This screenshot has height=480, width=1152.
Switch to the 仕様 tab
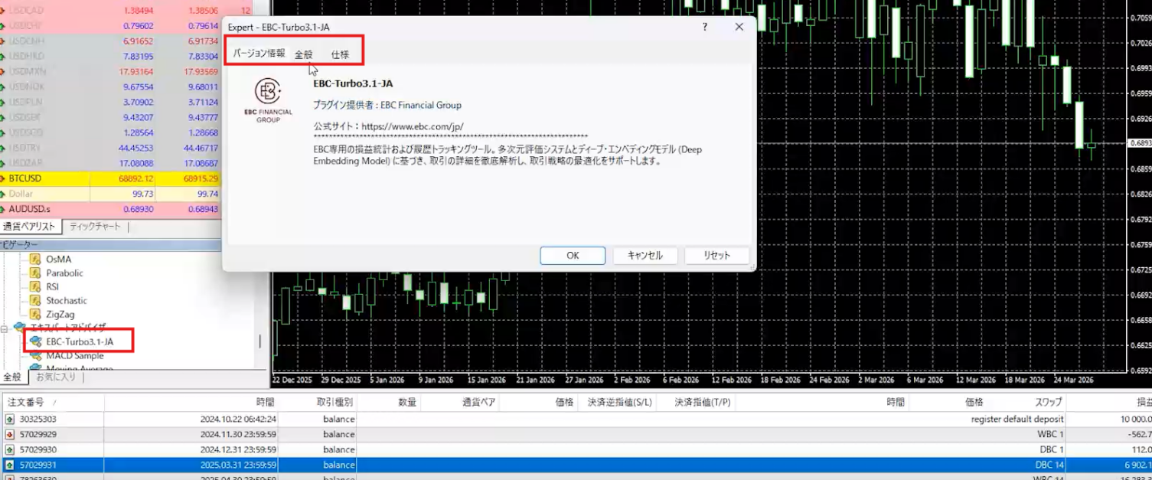coord(340,54)
